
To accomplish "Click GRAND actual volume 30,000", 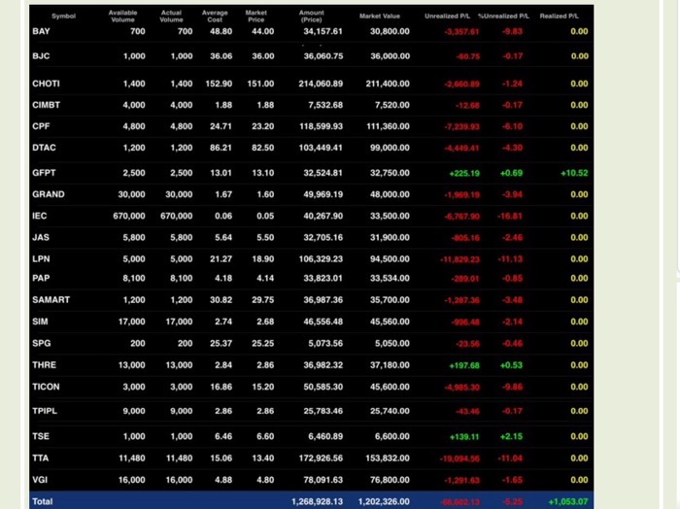I will [179, 194].
